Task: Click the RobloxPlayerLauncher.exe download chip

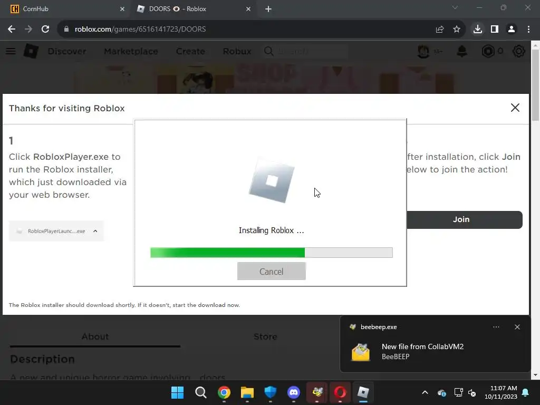Action: tap(56, 231)
